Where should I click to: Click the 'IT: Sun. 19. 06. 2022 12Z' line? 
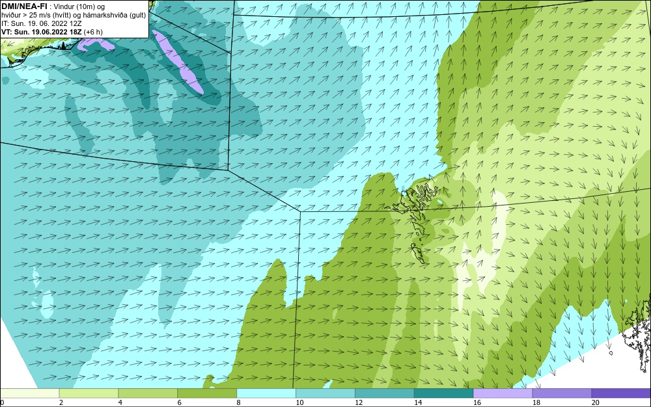(x=41, y=23)
